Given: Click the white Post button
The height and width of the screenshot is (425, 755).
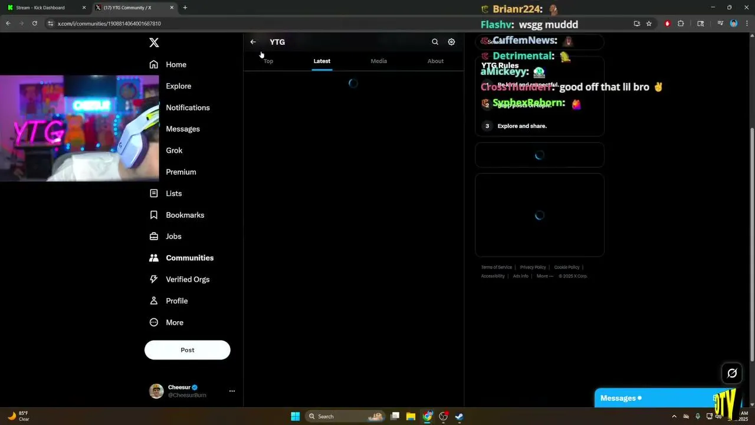Looking at the screenshot, I should point(188,350).
